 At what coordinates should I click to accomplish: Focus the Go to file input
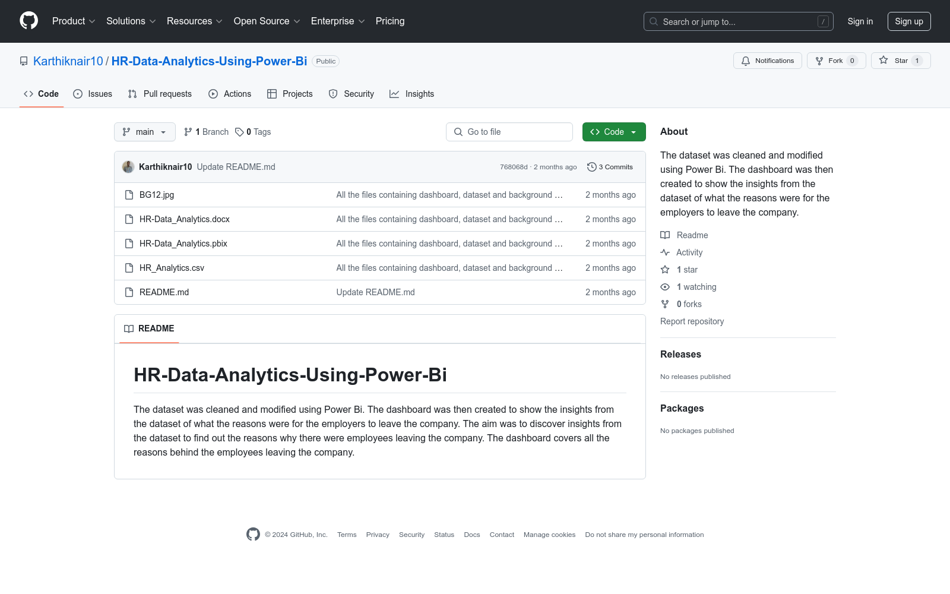pyautogui.click(x=509, y=132)
